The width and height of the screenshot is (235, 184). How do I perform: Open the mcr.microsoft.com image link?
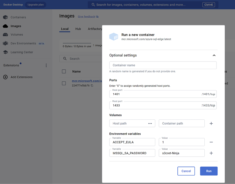click(87, 81)
